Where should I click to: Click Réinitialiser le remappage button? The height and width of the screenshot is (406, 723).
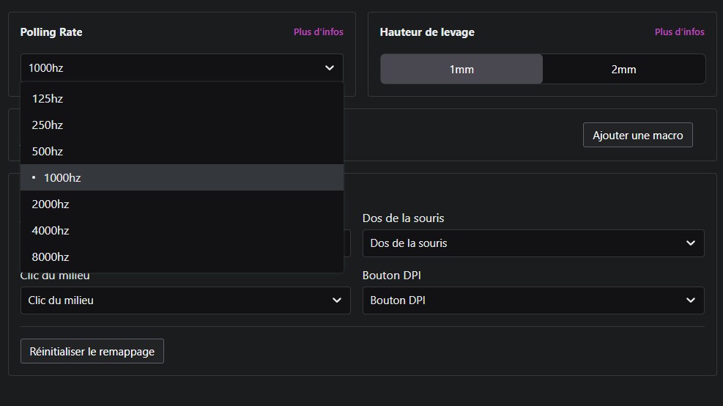(92, 351)
